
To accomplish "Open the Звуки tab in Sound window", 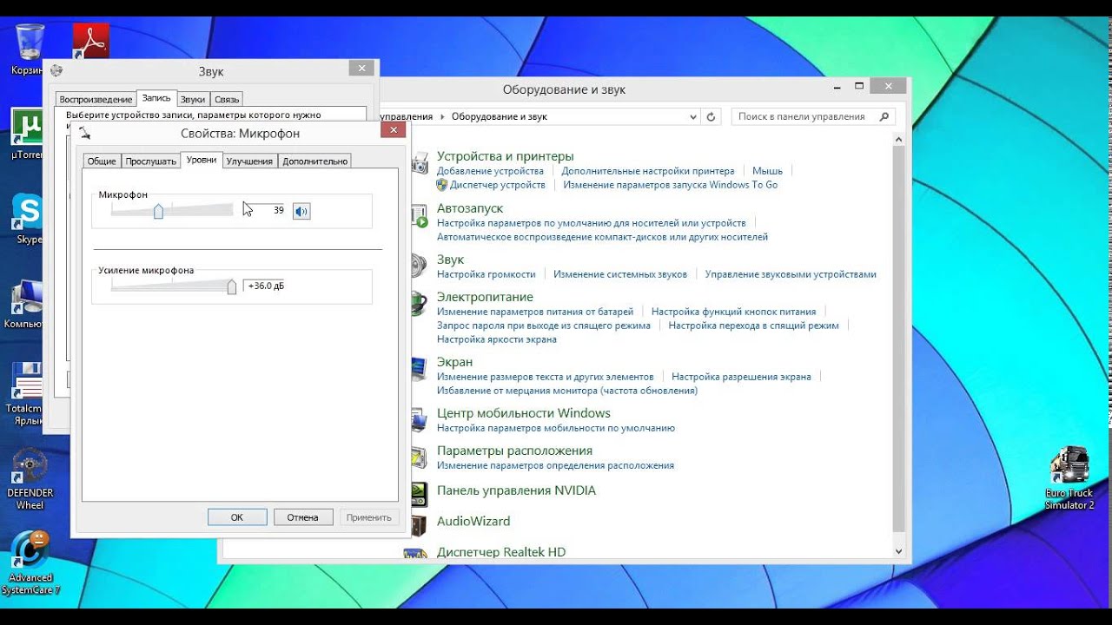I will (193, 99).
